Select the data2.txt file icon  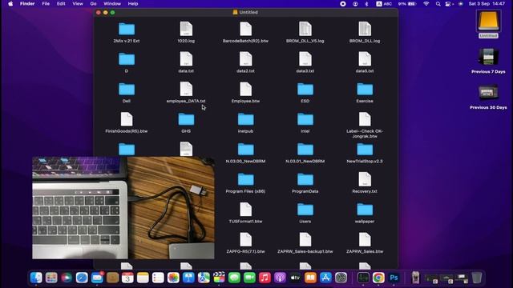click(x=245, y=59)
